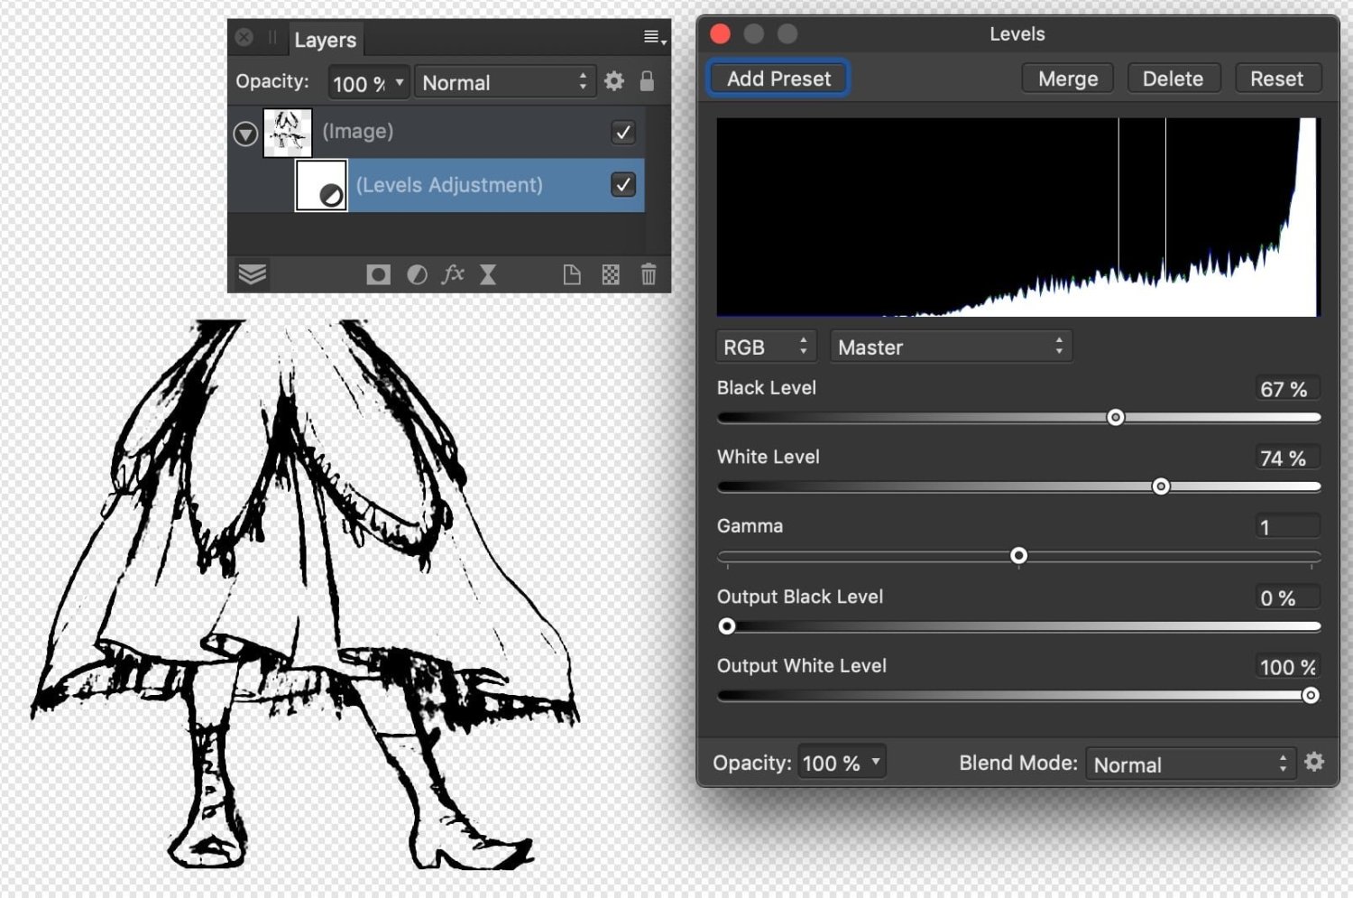Click the Levels blend options gear icon

click(x=1314, y=762)
